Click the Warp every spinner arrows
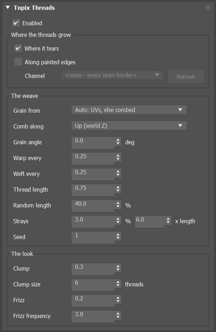The image size is (216, 332). click(118, 157)
